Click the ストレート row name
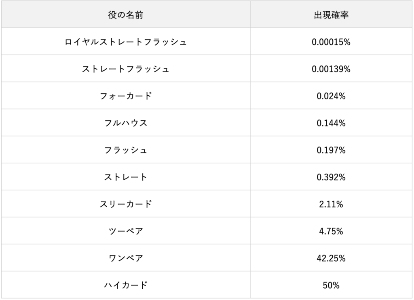Viewport: 414px width, 300px height. pos(126,177)
